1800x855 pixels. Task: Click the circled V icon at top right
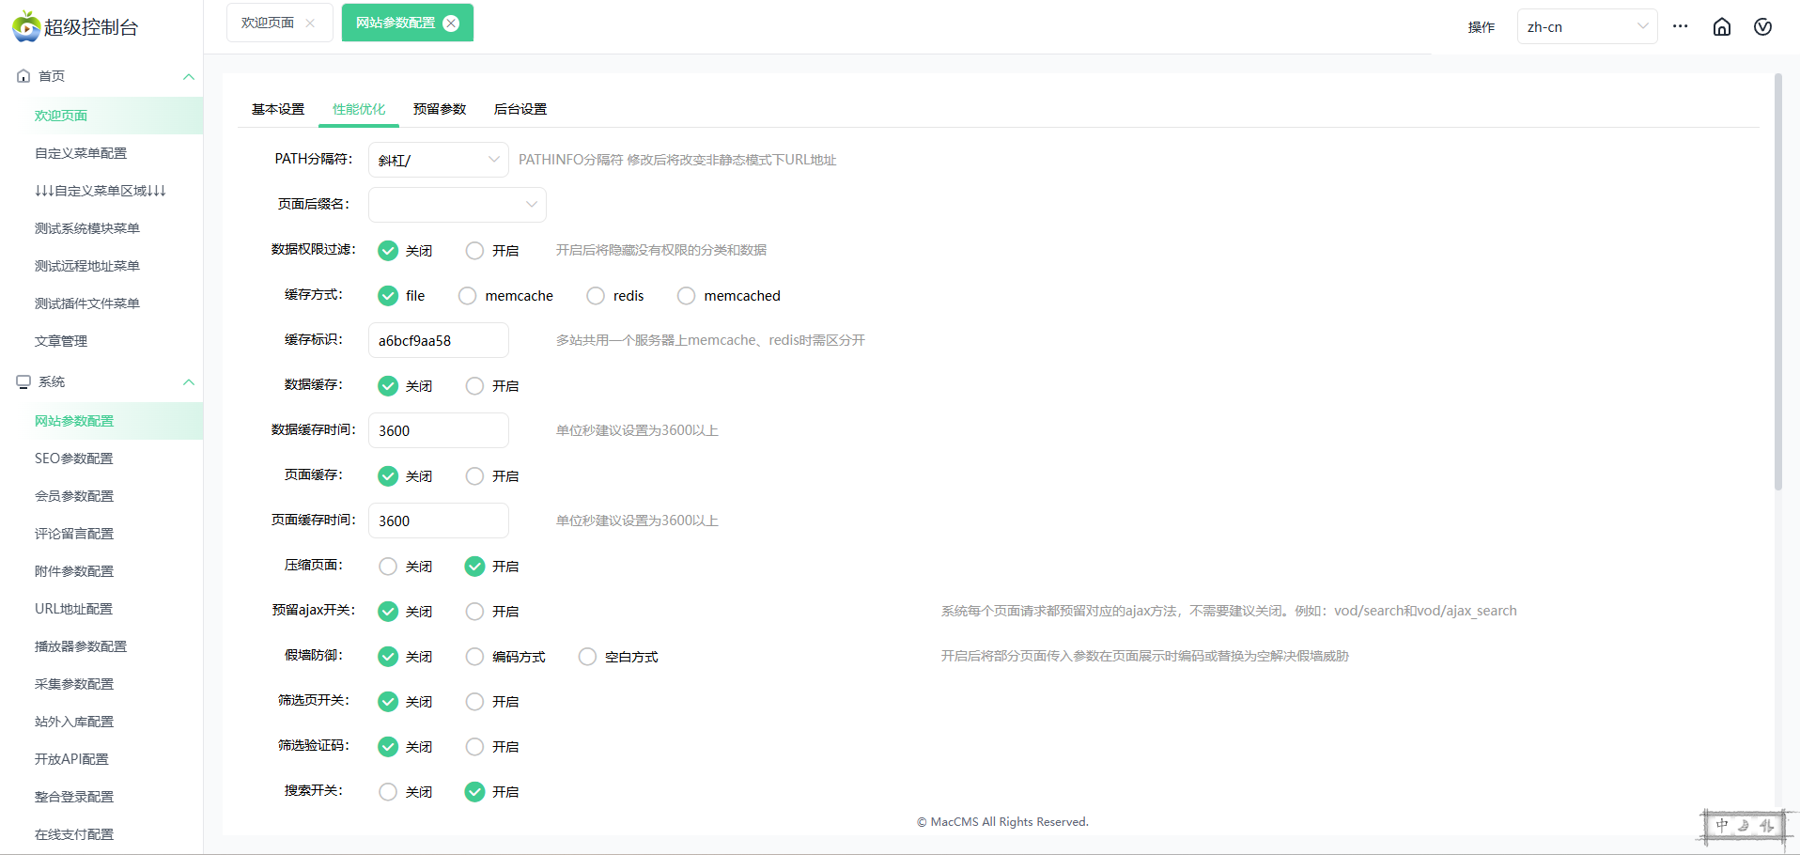(1762, 27)
